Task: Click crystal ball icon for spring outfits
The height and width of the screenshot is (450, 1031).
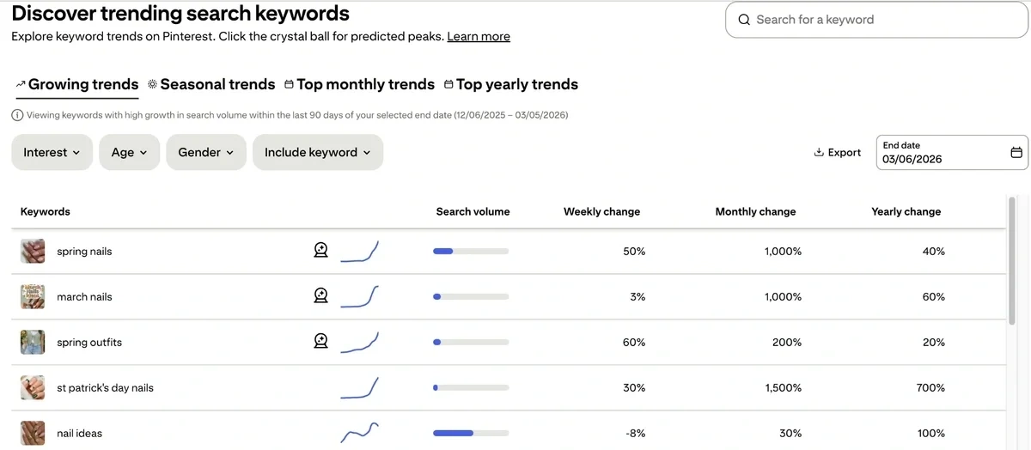Action: 320,342
